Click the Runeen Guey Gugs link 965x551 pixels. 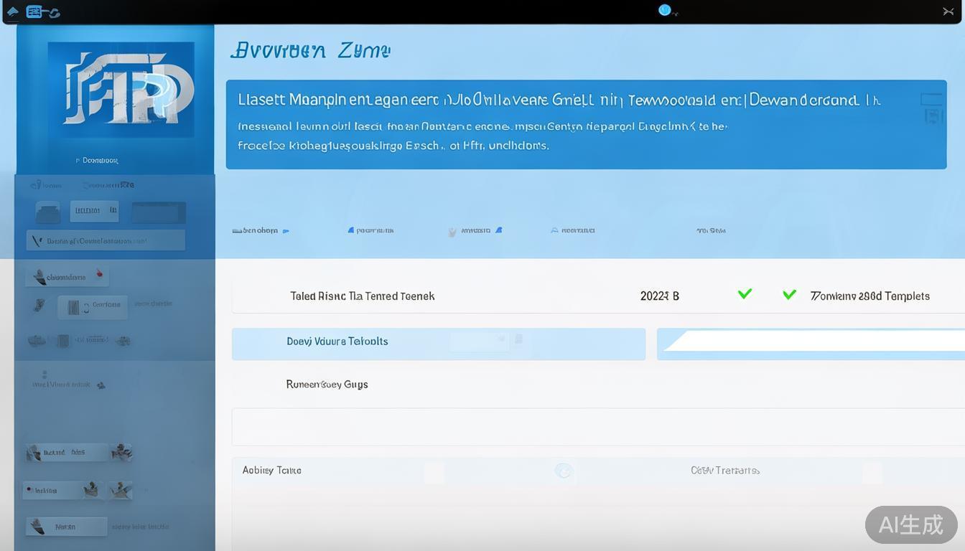coord(327,385)
